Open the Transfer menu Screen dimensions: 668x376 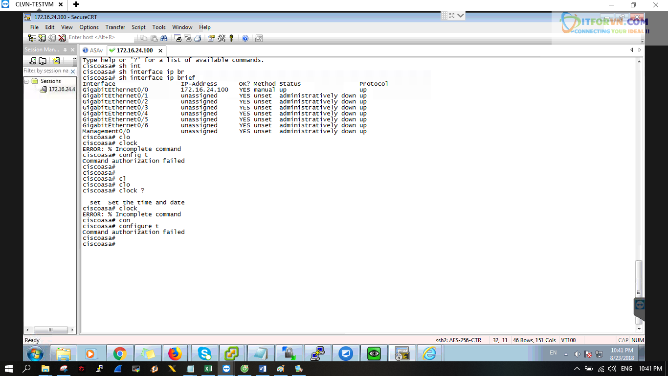tap(115, 27)
